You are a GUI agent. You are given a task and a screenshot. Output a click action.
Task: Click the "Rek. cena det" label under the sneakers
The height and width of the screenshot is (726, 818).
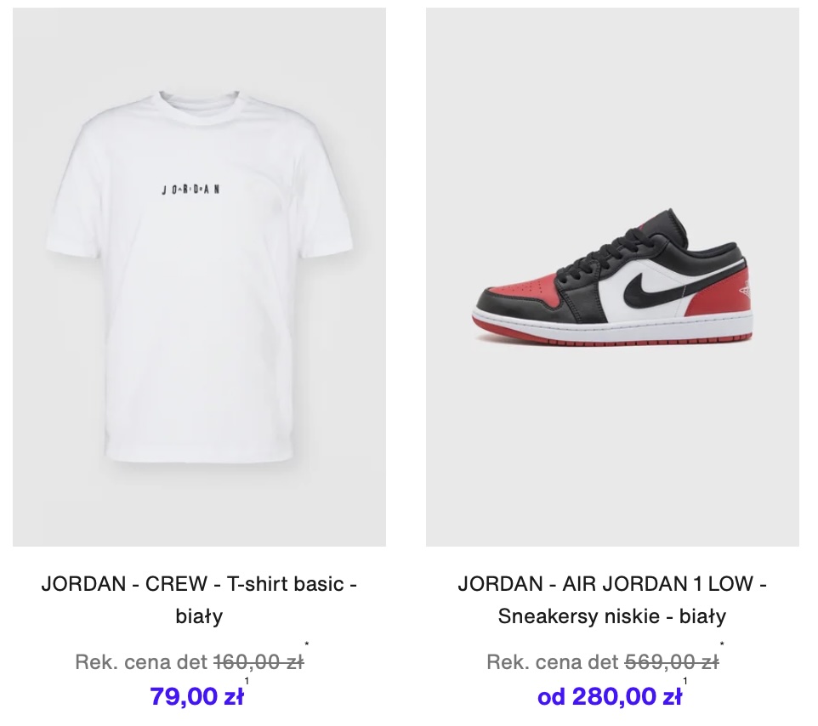click(x=553, y=662)
